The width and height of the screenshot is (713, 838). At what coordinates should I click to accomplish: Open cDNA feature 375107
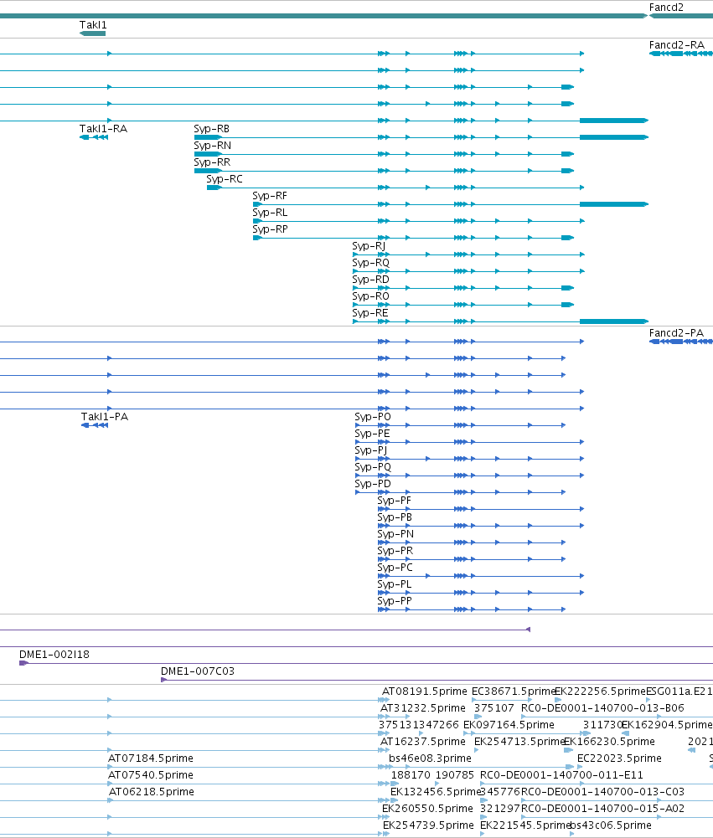[x=493, y=708]
